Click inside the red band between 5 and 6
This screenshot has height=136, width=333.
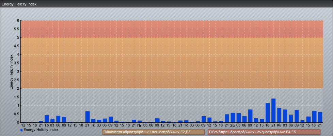[170, 29]
